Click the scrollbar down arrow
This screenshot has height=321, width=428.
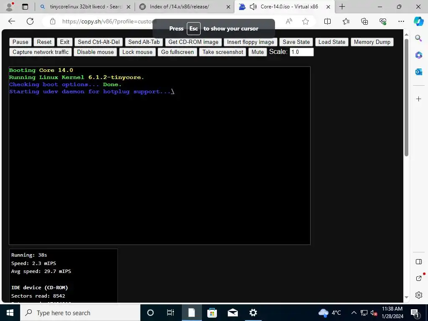click(406, 297)
